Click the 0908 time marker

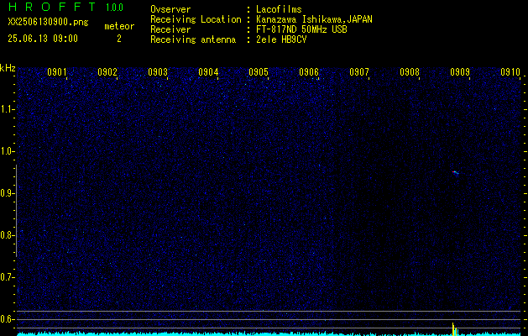pos(410,72)
